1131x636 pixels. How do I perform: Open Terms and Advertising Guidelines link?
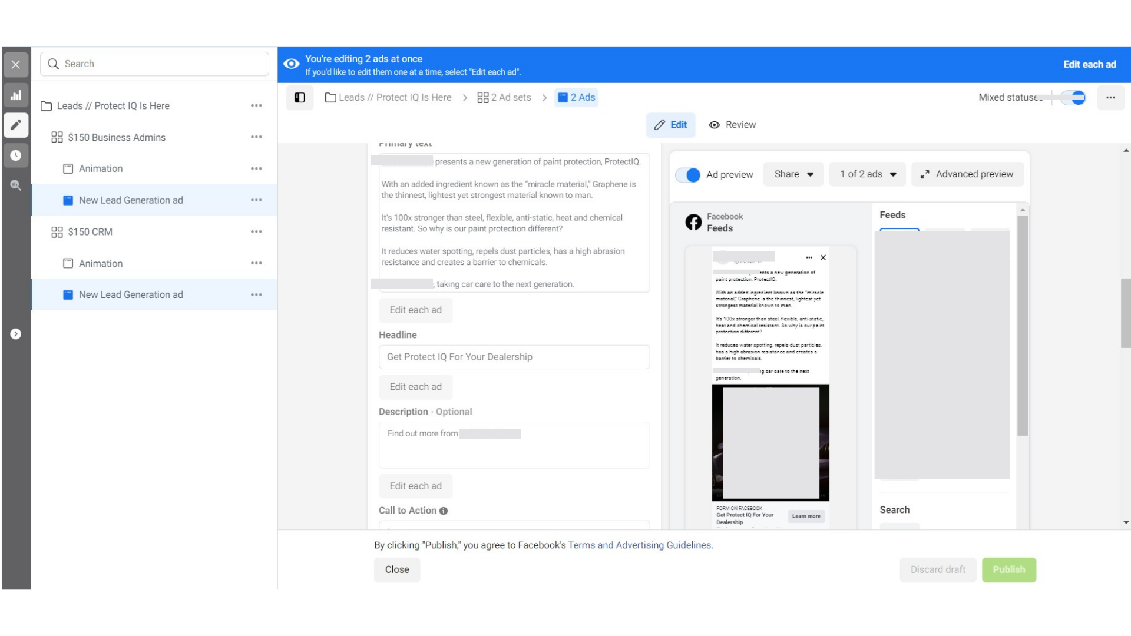click(640, 545)
